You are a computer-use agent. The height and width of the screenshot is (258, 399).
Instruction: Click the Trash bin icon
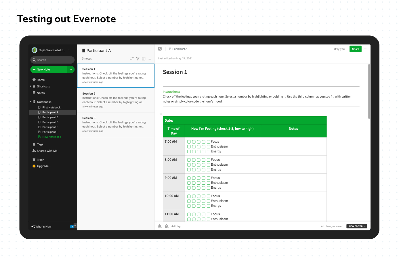click(34, 160)
